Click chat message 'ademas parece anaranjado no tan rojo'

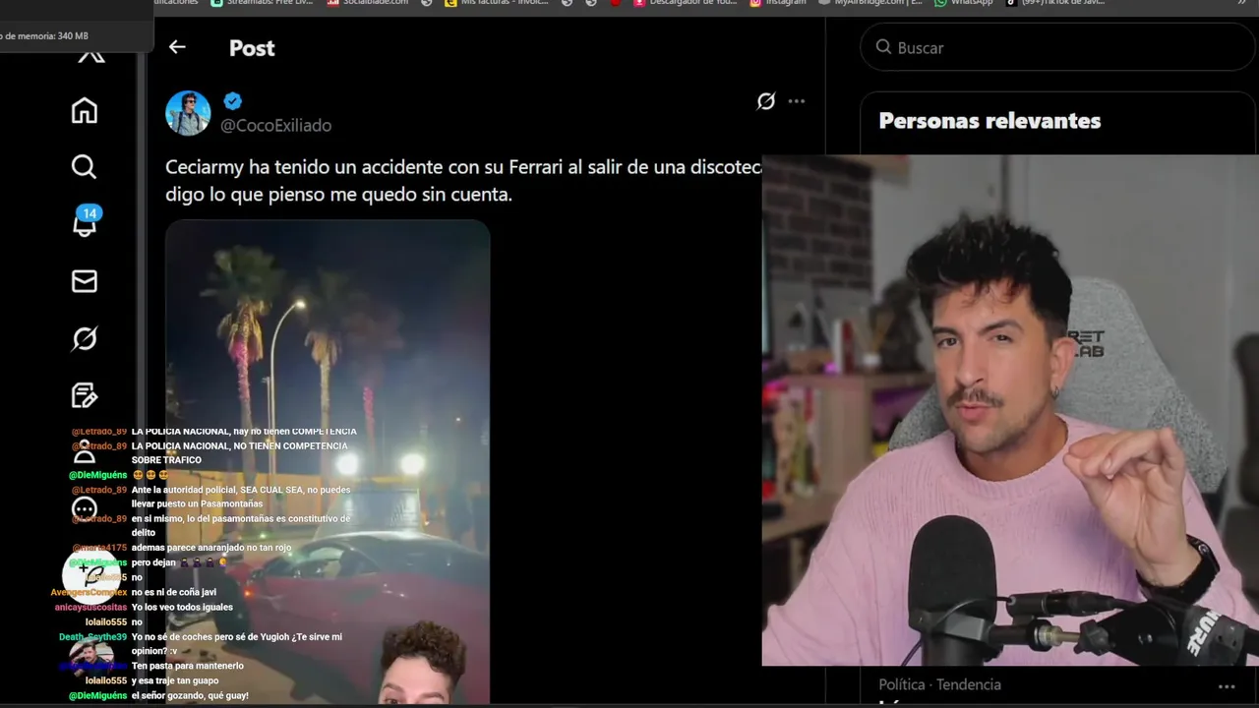(211, 548)
